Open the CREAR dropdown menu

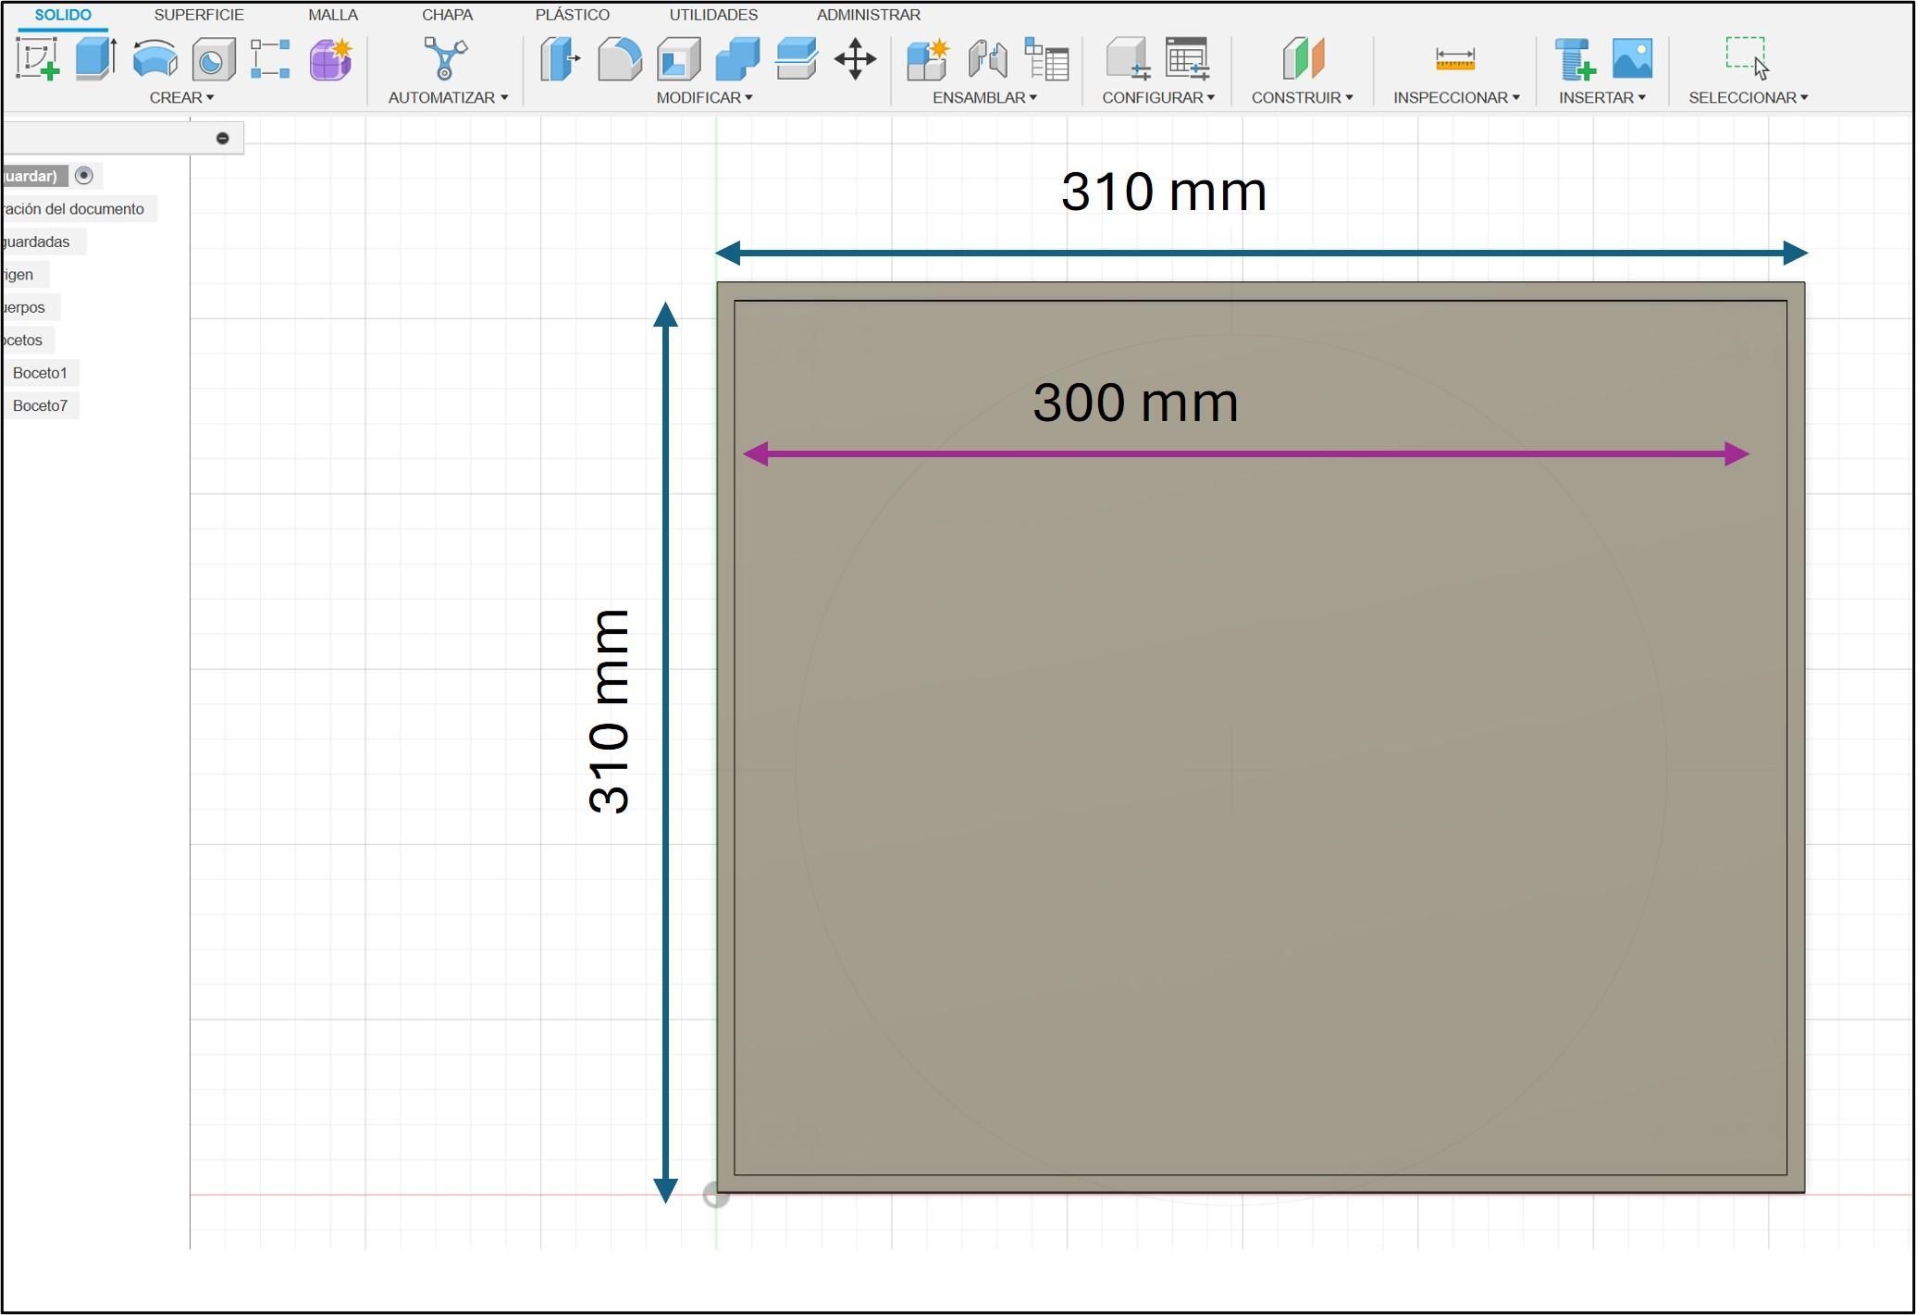[x=182, y=97]
